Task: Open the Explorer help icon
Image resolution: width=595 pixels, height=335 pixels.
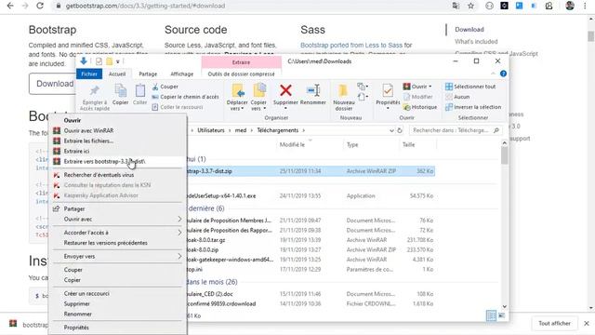Action: pyautogui.click(x=503, y=74)
